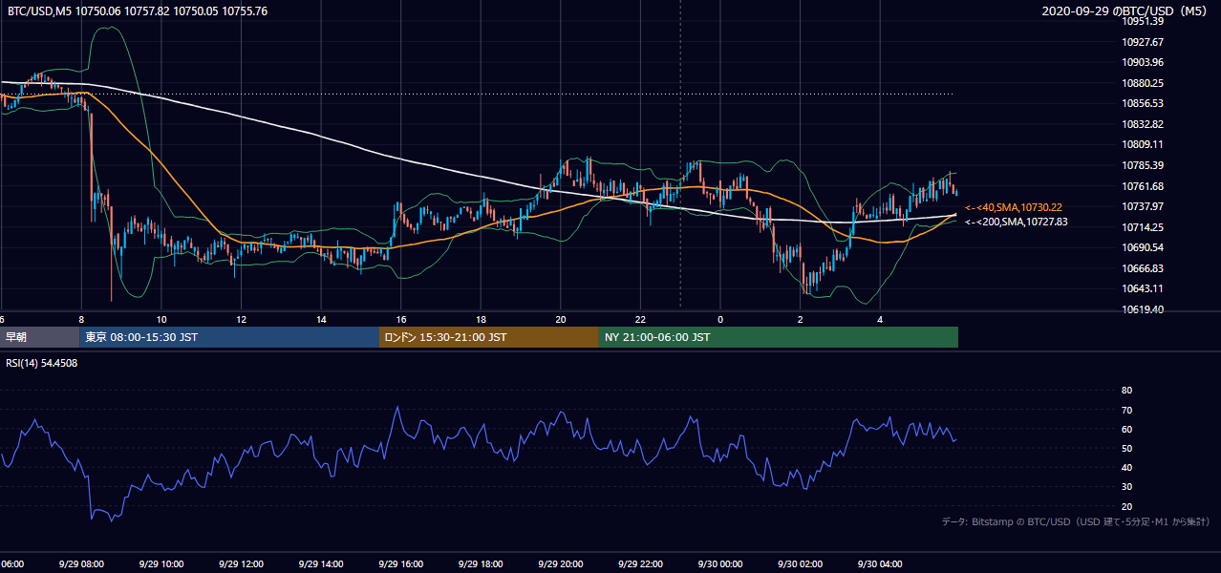Select price axis label 10880.25
Screen dimensions: 1221x573
(1143, 83)
